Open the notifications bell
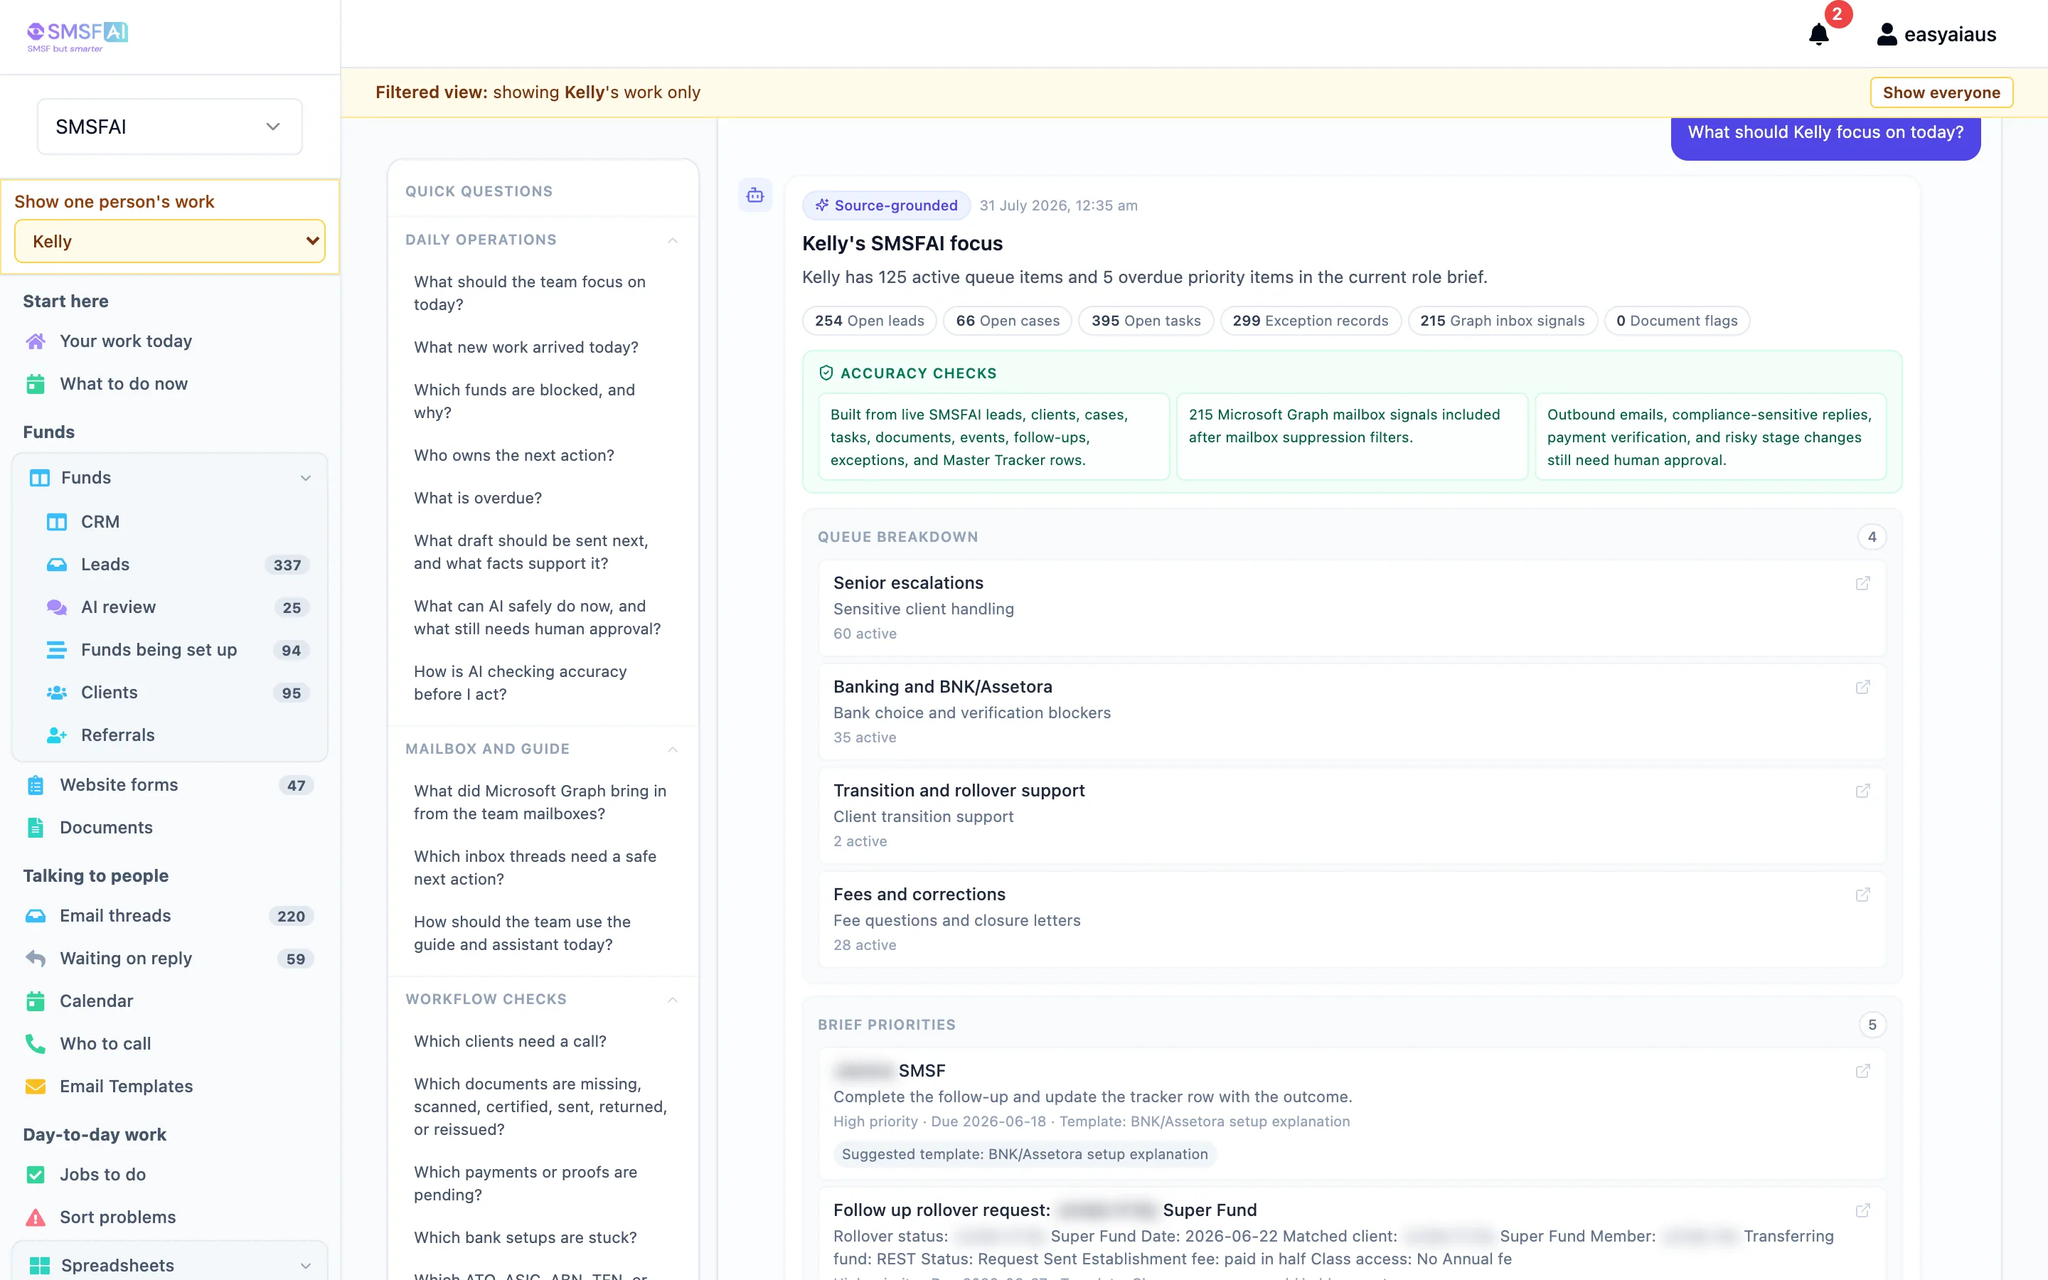Viewport: 2048px width, 1280px height. (1818, 35)
